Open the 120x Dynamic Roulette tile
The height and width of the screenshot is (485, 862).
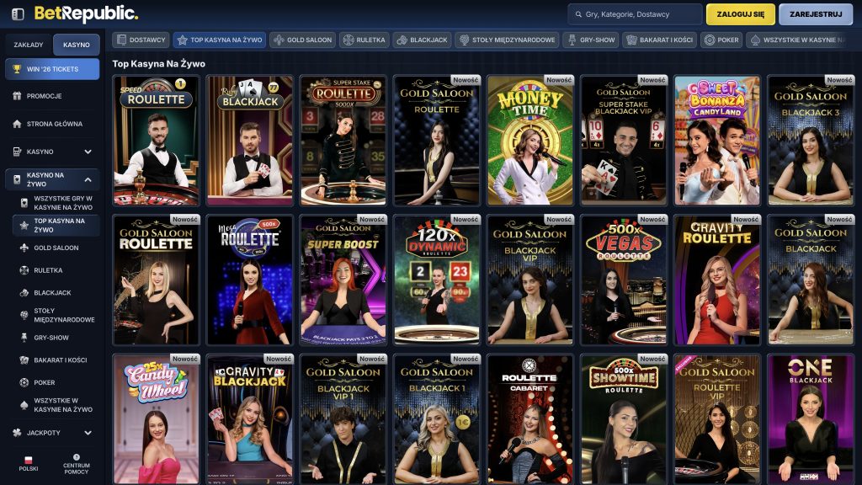tap(437, 280)
